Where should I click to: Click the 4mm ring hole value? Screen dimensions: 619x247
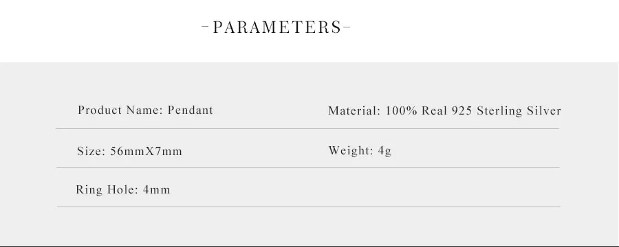click(x=156, y=190)
